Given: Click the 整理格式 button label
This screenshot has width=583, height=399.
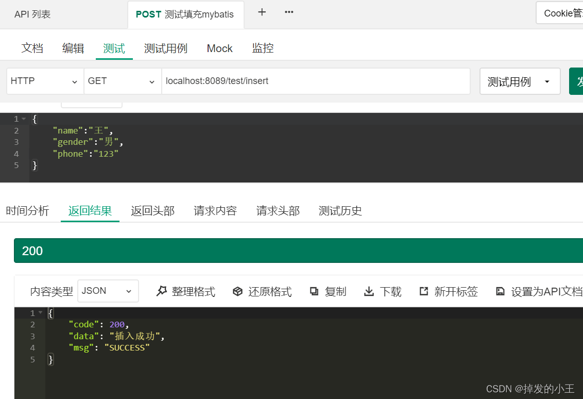Looking at the screenshot, I should (x=193, y=291).
